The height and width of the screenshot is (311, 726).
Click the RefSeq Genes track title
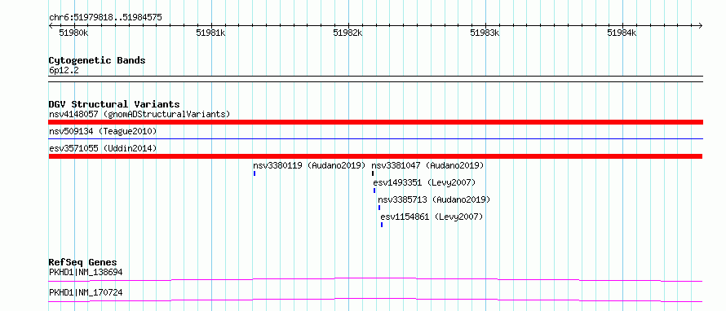[x=83, y=262]
